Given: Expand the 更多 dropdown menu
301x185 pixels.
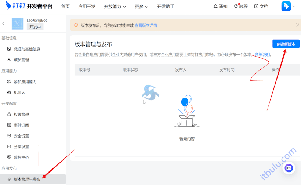Looking at the screenshot, I should click(141, 7).
